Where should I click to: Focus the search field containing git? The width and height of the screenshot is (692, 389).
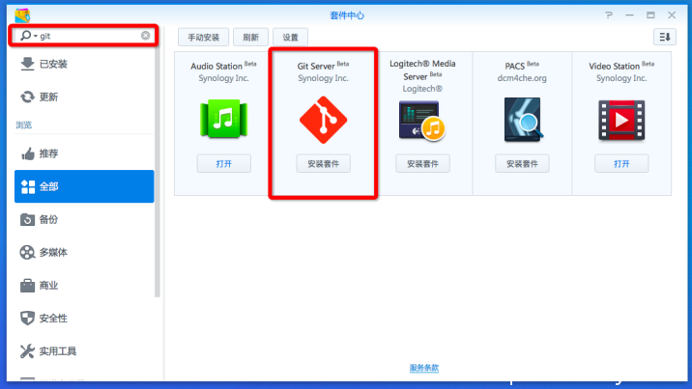pyautogui.click(x=84, y=36)
